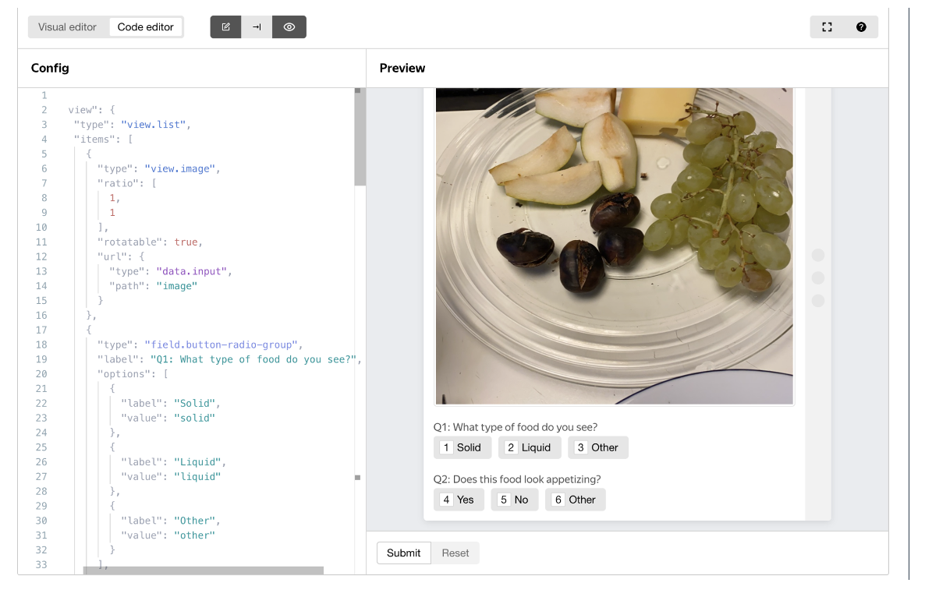Image resolution: width=925 pixels, height=597 pixels.
Task: Click the arrow-to-bar input pane icon
Action: (257, 27)
